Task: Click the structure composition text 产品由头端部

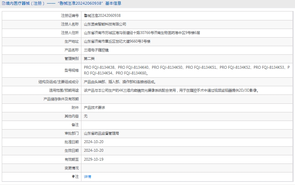Action: (x=120, y=82)
